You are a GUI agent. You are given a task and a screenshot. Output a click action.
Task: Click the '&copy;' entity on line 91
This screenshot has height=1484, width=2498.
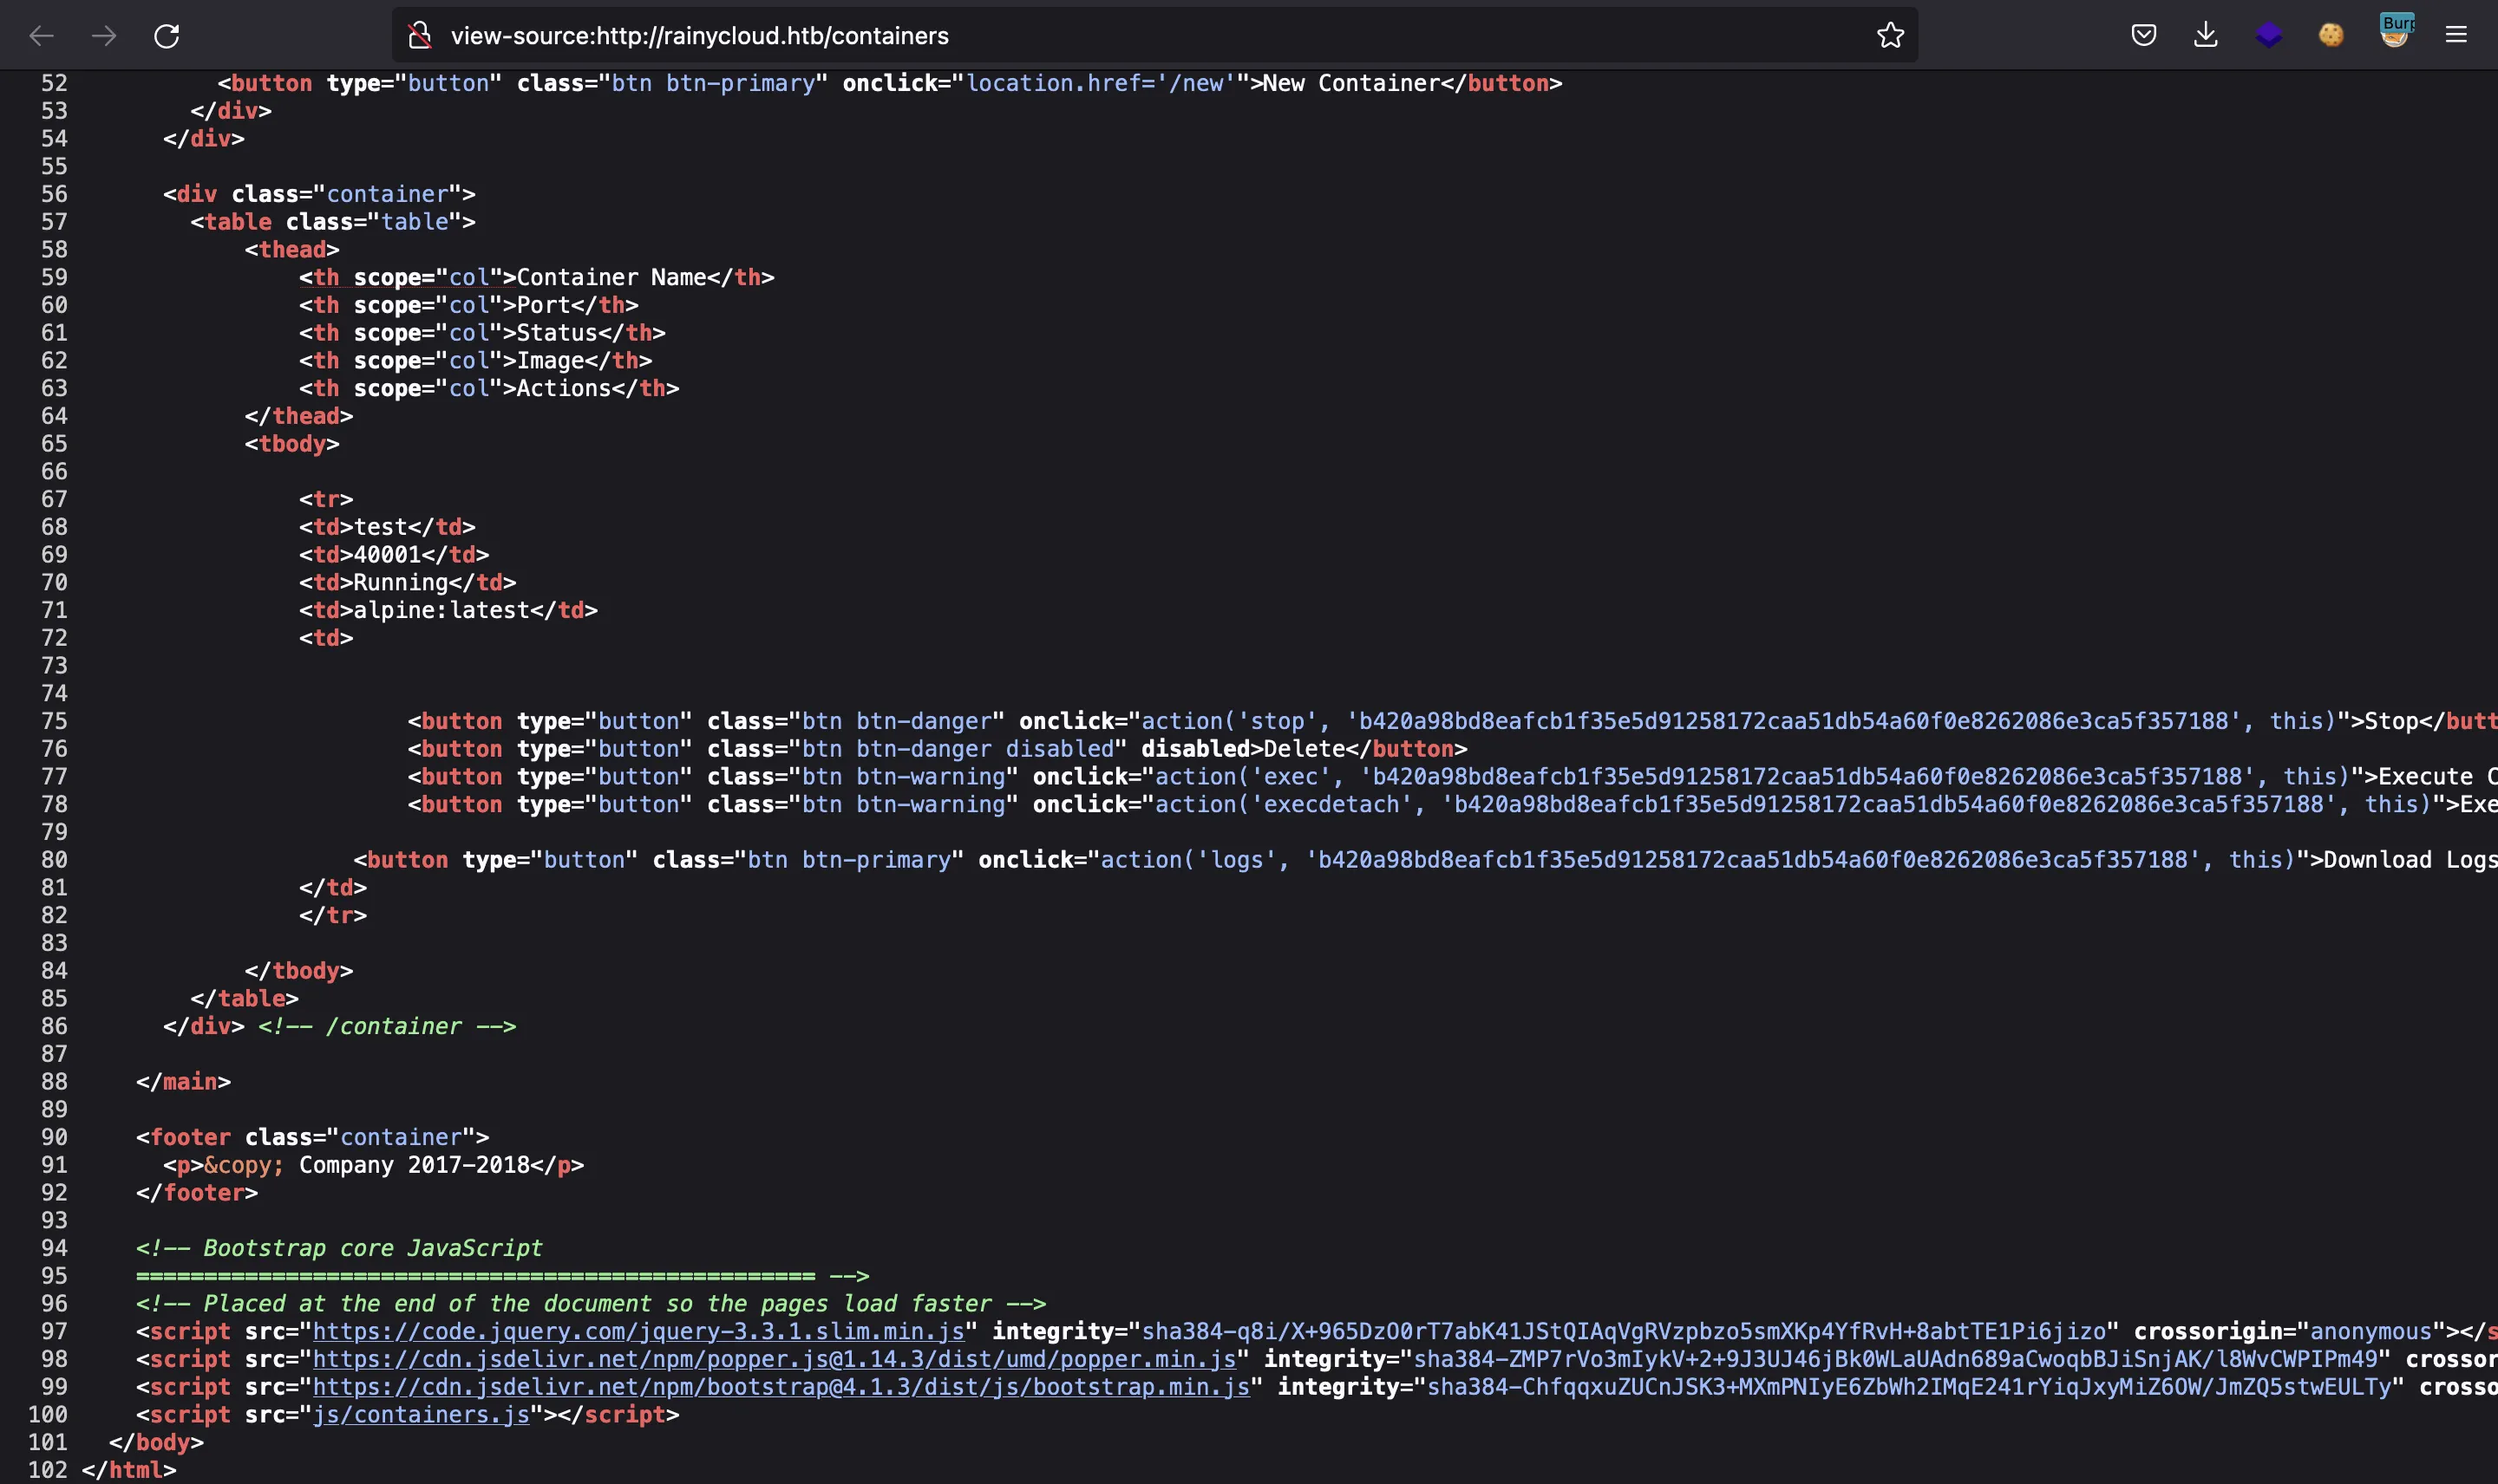pyautogui.click(x=244, y=1165)
